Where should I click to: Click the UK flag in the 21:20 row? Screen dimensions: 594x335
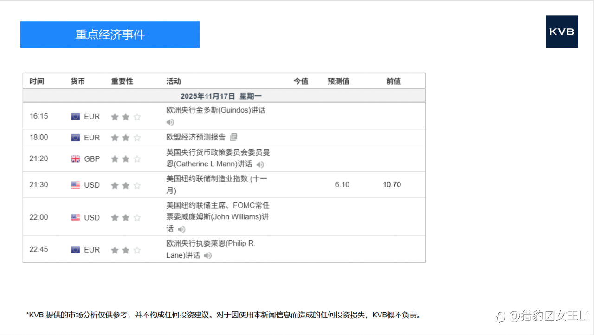tap(76, 159)
